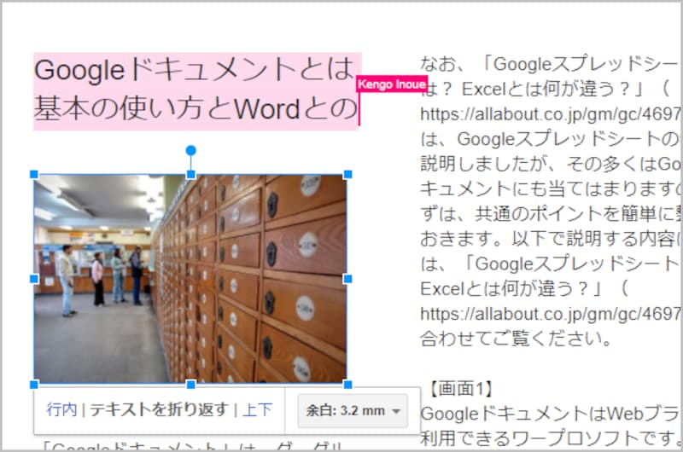
Task: Open the 余白: 3.2 mm margin dropdown
Action: click(x=353, y=411)
